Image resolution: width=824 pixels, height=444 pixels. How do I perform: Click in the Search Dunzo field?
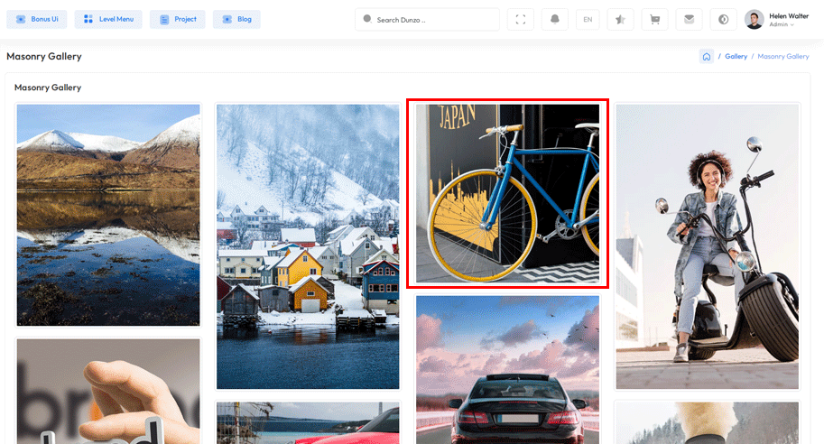click(433, 19)
